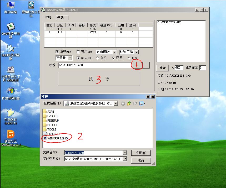Click the 映像 path input field
Viewport: 226px width, 188px height.
(x=95, y=65)
